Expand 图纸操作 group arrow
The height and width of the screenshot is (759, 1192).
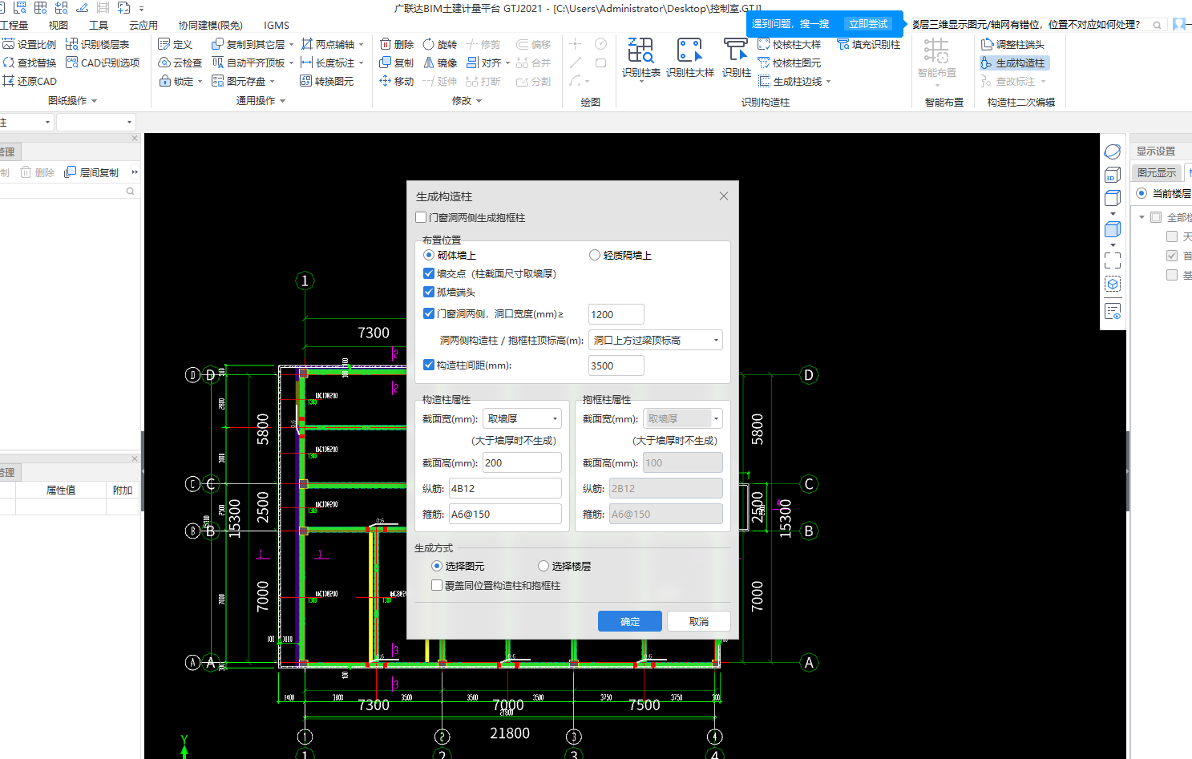tap(95, 101)
